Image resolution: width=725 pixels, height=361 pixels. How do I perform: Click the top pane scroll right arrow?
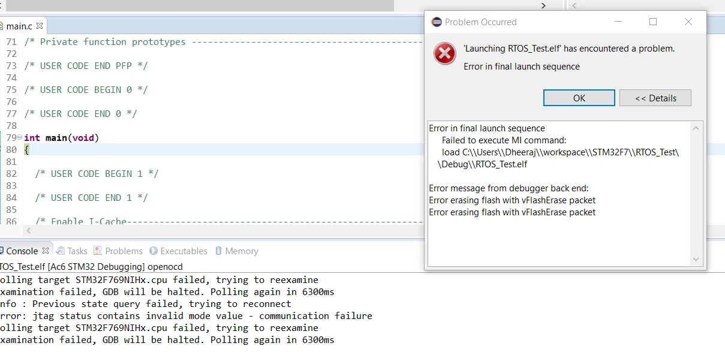point(543,5)
